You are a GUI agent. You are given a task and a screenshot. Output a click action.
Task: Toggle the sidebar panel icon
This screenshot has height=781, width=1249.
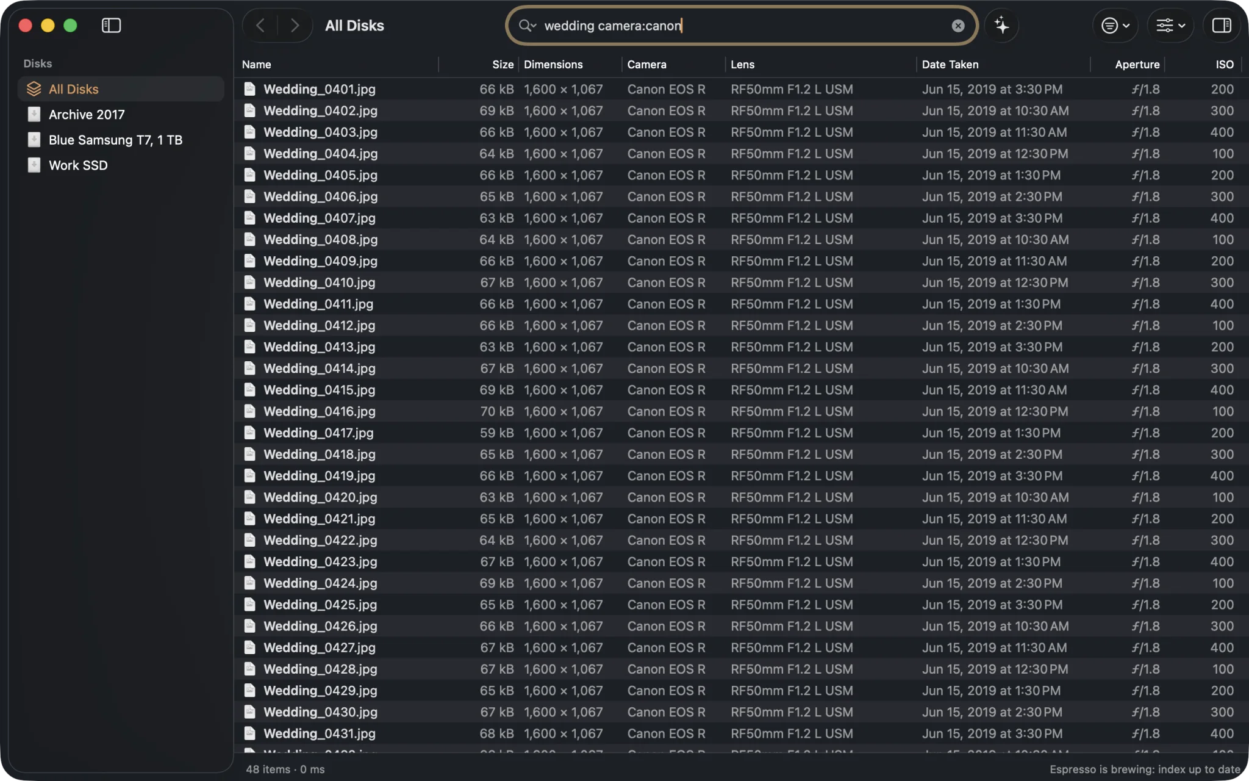click(111, 26)
